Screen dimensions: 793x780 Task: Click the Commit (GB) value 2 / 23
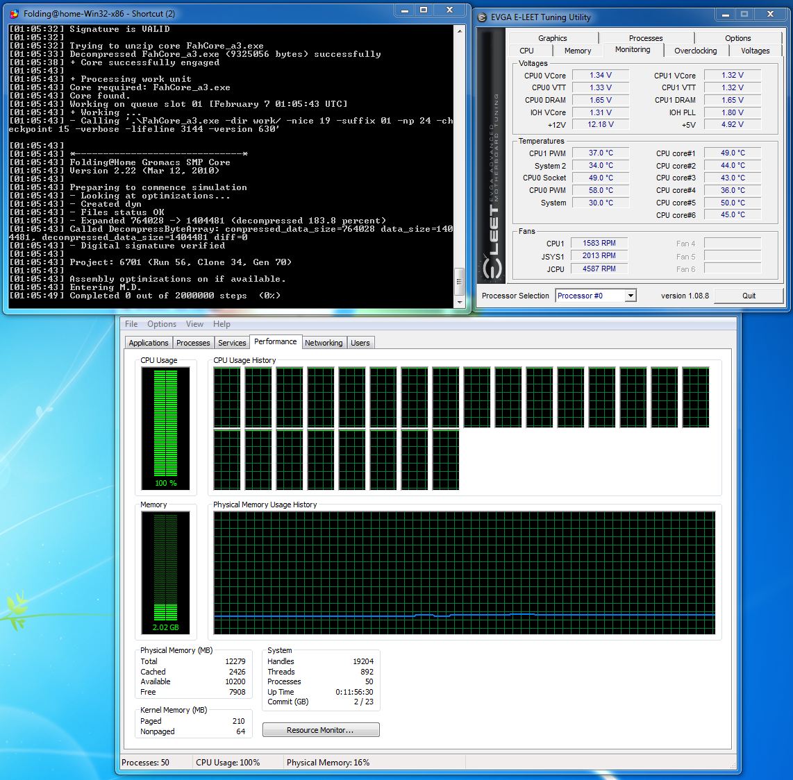click(364, 702)
